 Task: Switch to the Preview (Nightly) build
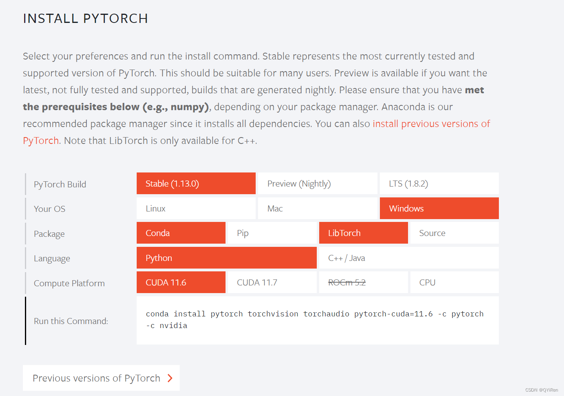coord(317,183)
